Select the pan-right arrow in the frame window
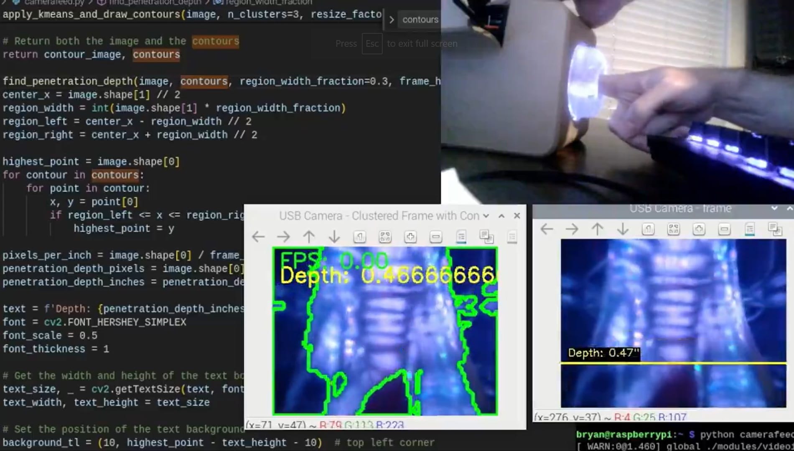This screenshot has width=794, height=451. point(572,229)
